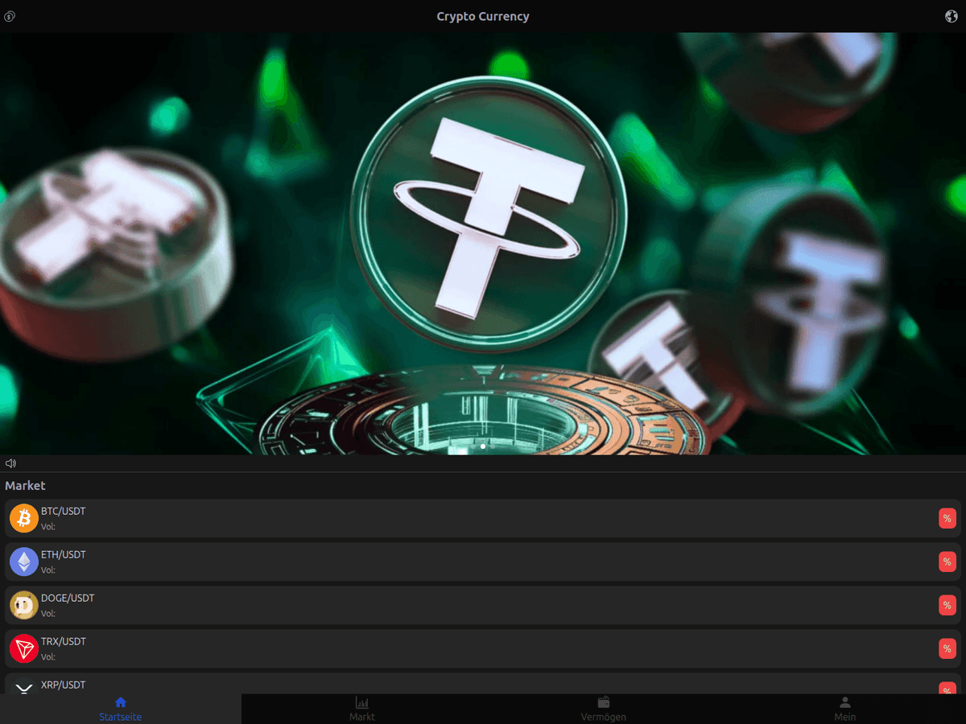Open the TRX/USDT market row
The height and width of the screenshot is (724, 966).
(x=483, y=648)
